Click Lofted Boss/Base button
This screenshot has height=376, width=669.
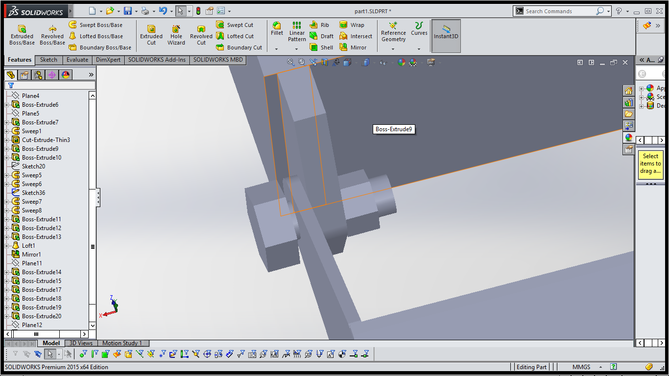point(96,36)
